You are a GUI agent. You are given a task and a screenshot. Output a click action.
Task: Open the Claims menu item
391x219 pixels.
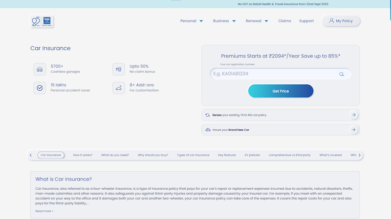point(284,21)
